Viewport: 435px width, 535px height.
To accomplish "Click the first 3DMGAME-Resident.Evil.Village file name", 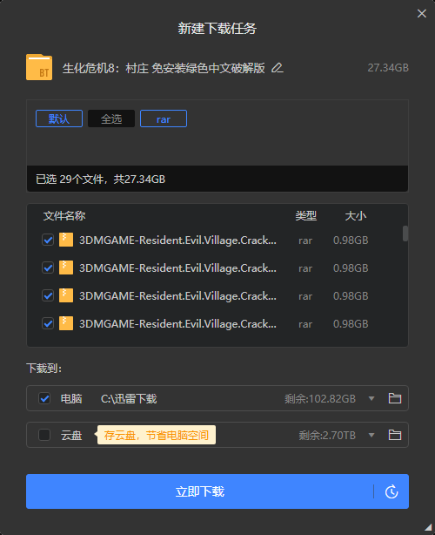I will pos(177,240).
